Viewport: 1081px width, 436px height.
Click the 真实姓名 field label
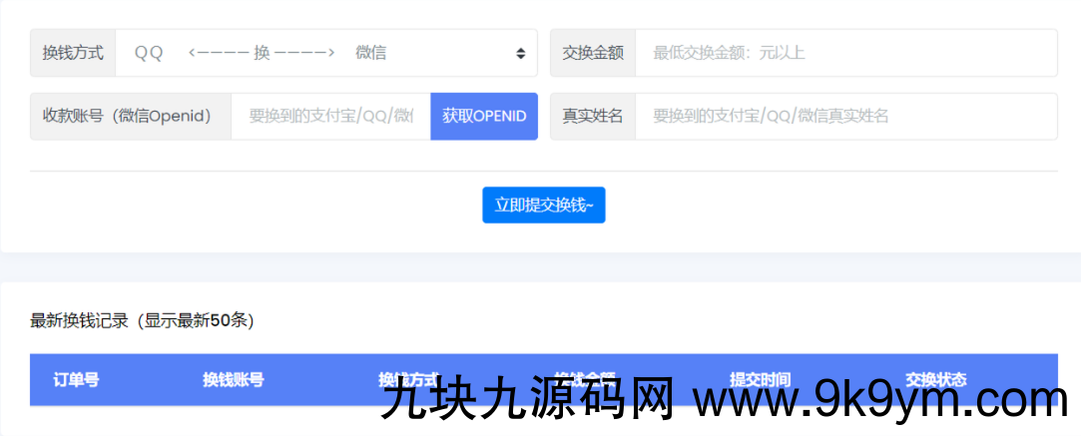click(593, 116)
